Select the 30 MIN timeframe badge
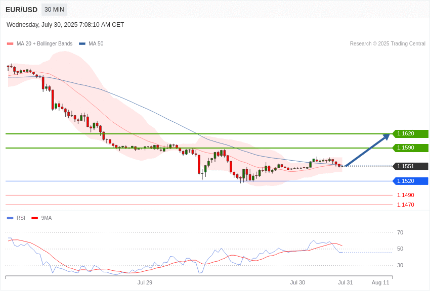430x291 pixels. (x=54, y=10)
